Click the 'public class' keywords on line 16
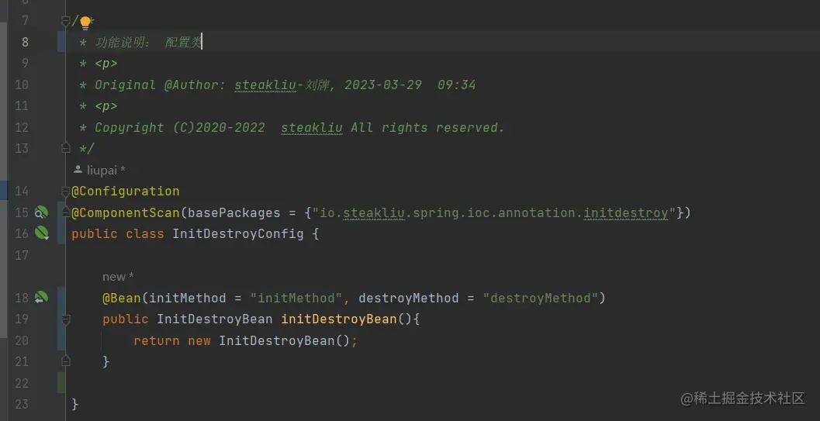This screenshot has width=820, height=421. pyautogui.click(x=118, y=233)
